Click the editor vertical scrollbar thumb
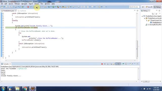162x91 pixels. pos(137,49)
